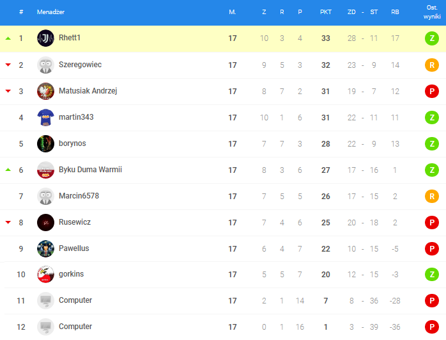The height and width of the screenshot is (340, 446).
Task: Open Pawellus's avatar image
Action: coord(45,248)
